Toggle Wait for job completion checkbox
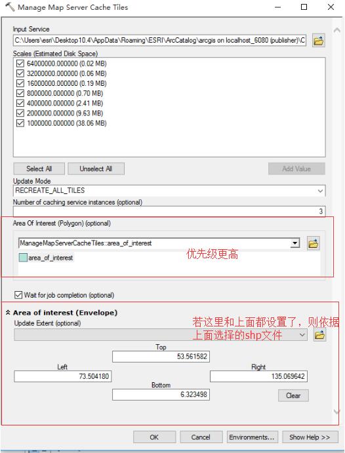Image resolution: width=345 pixels, height=453 pixels. pos(18,295)
